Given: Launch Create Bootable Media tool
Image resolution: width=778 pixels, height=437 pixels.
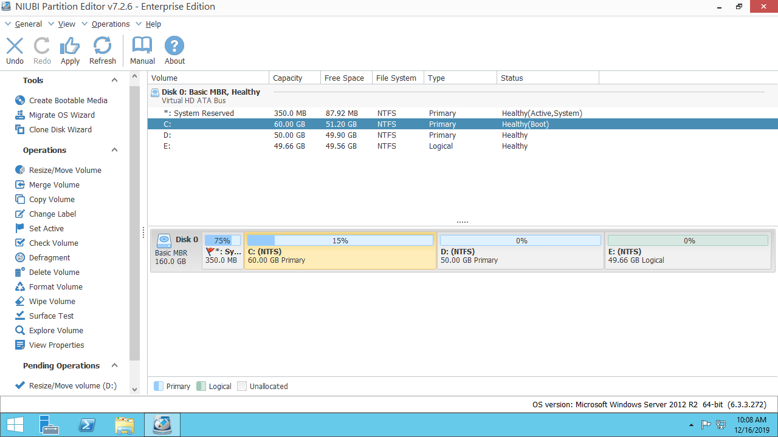Looking at the screenshot, I should [67, 100].
